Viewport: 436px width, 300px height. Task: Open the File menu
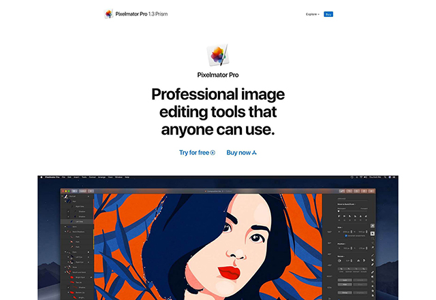pyautogui.click(x=63, y=178)
